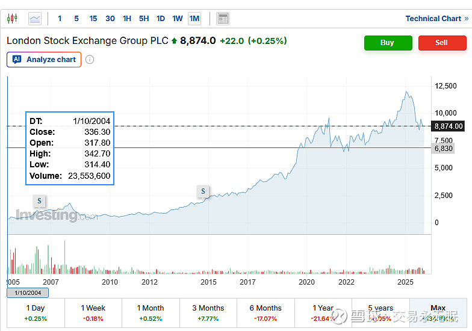
Task: Click the AI Analyze chart button
Action: [x=44, y=60]
